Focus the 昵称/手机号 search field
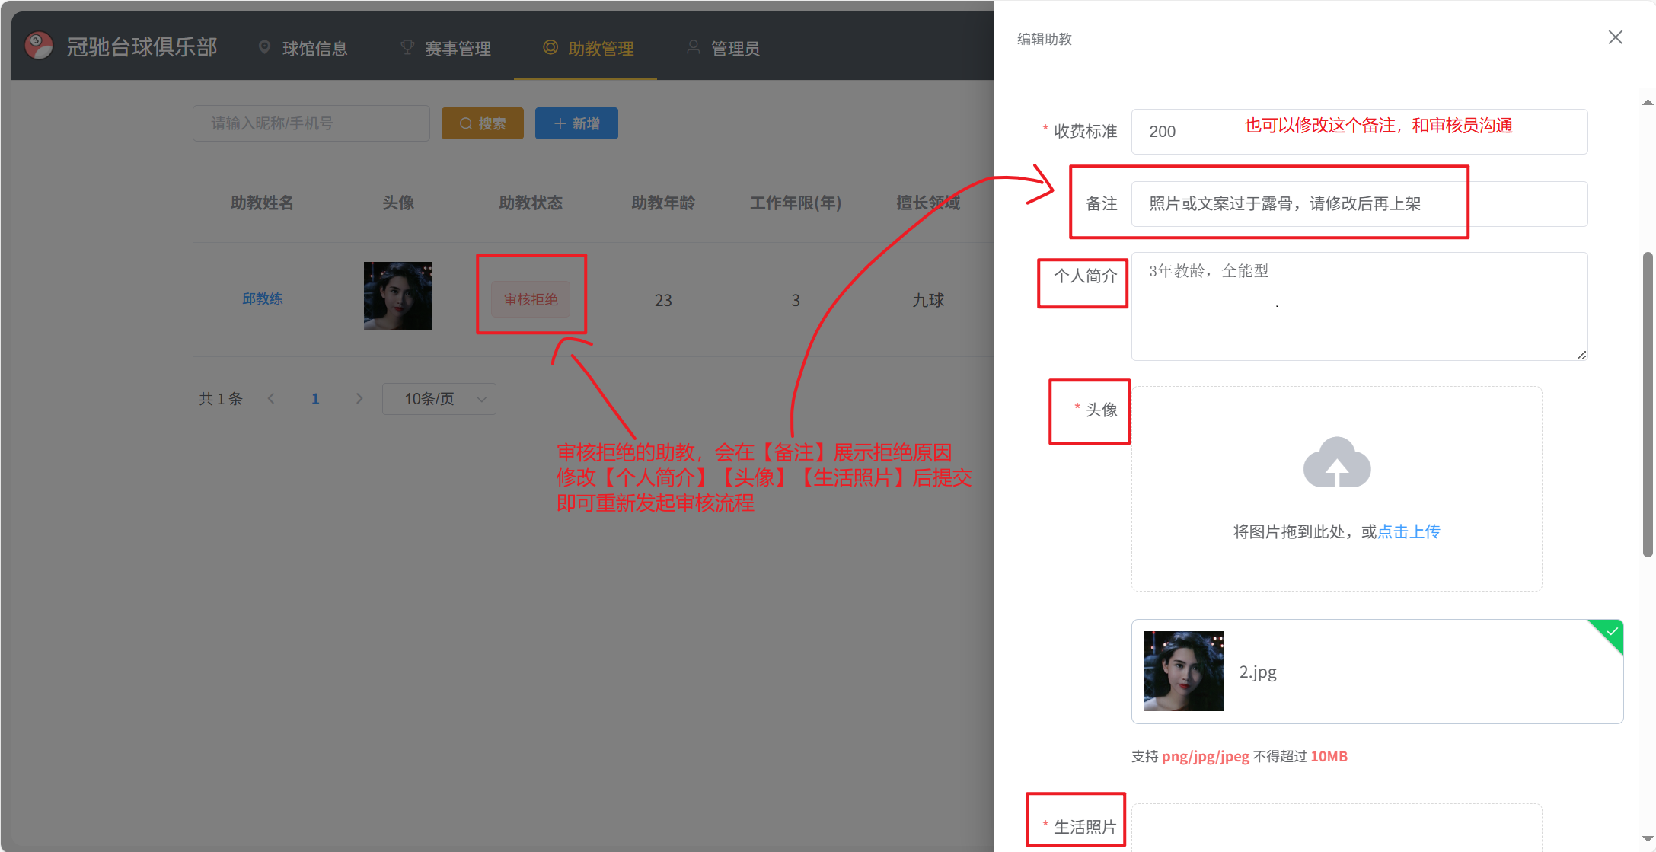This screenshot has height=852, width=1656. [311, 123]
